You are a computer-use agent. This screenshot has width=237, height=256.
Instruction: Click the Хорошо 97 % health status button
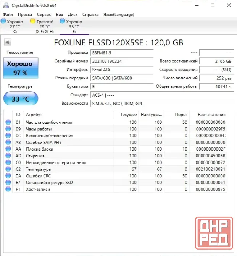coord(21,68)
